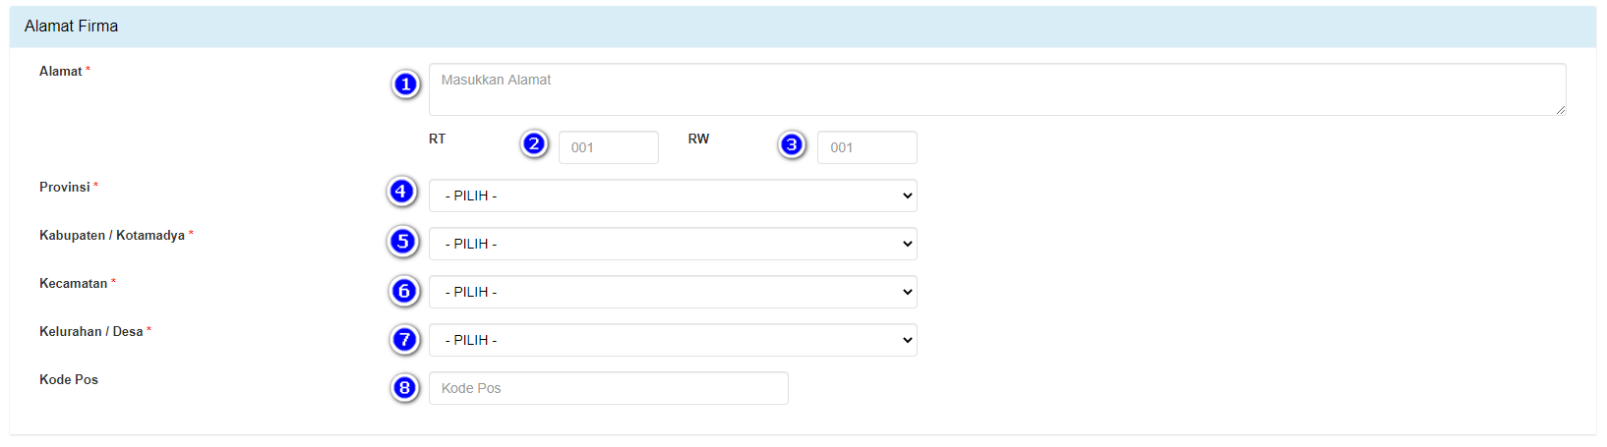Click the blue number 8 badge
Image resolution: width=1607 pixels, height=447 pixels.
(x=404, y=388)
